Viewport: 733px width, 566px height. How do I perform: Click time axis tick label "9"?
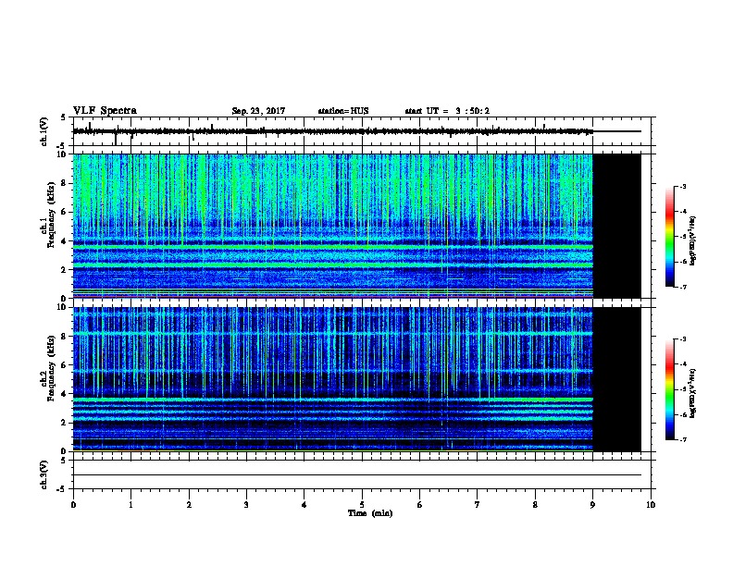pos(592,505)
